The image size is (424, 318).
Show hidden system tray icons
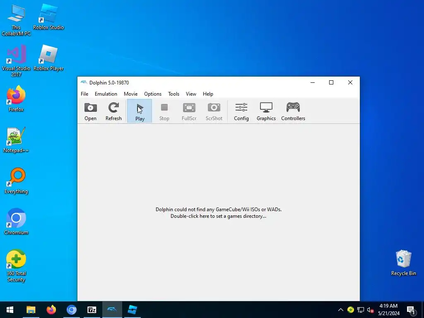click(x=341, y=310)
